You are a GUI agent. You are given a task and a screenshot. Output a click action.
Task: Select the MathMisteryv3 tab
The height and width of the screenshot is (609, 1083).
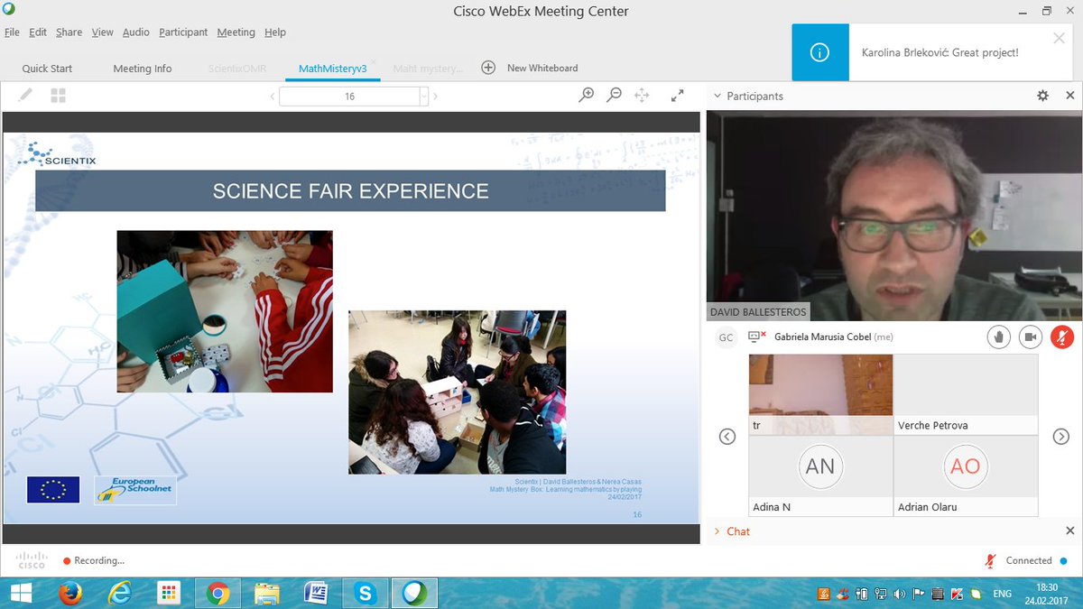point(334,68)
